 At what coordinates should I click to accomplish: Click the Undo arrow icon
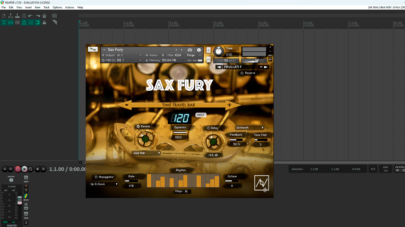[31, 16]
